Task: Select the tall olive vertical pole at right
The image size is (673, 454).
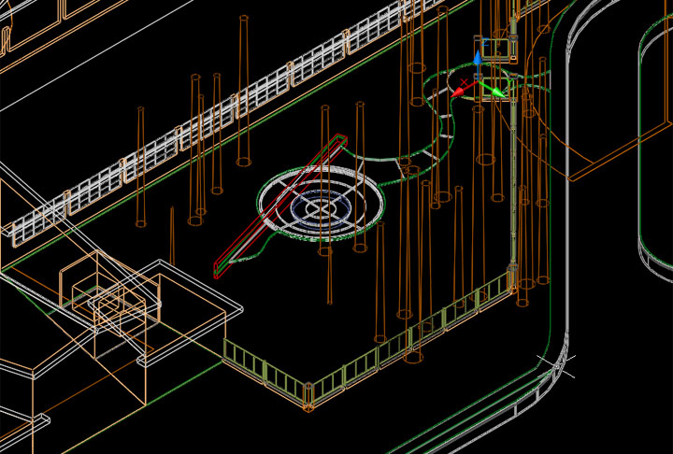Action: 513,177
